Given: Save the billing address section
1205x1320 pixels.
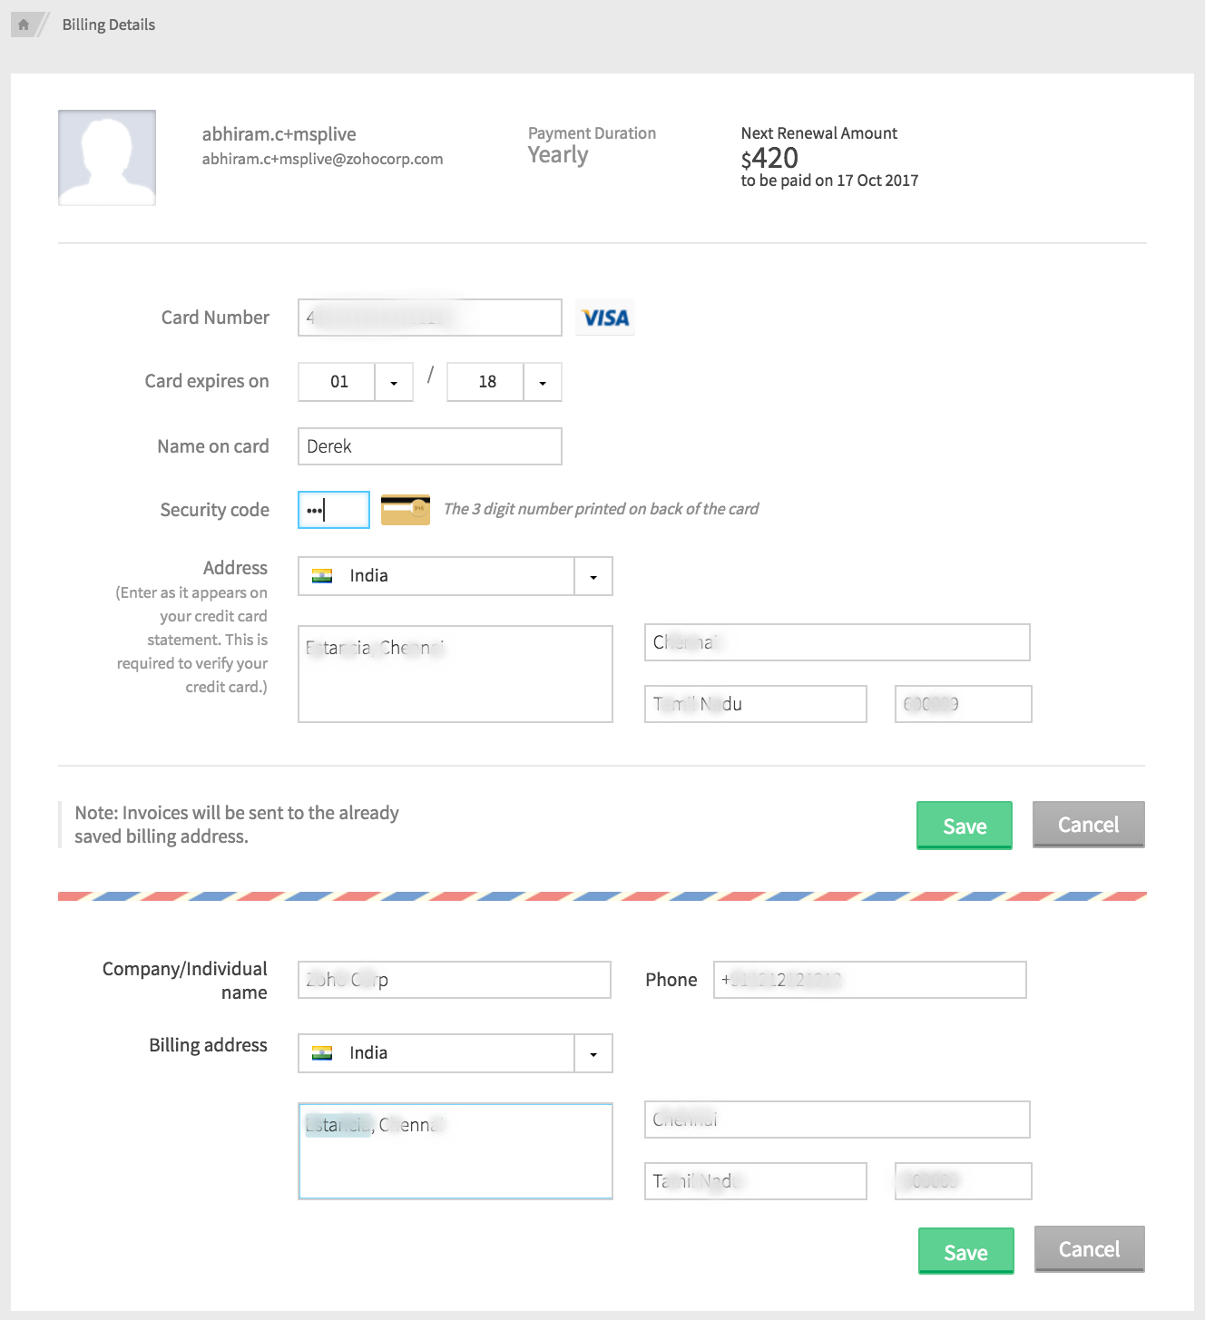Looking at the screenshot, I should (x=965, y=1251).
